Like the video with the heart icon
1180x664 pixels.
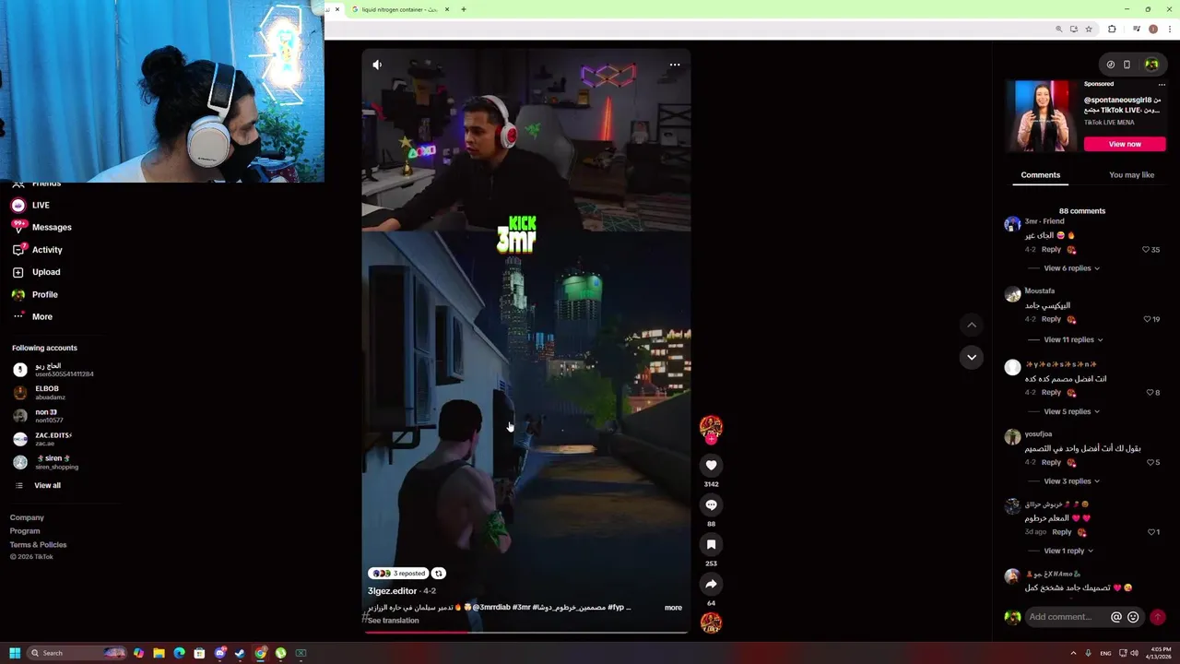click(x=711, y=465)
